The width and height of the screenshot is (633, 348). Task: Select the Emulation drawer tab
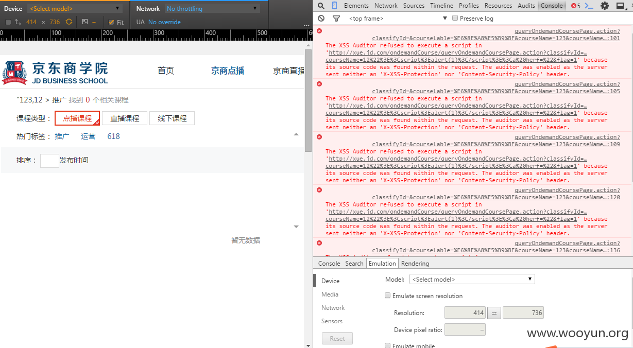tap(382, 264)
